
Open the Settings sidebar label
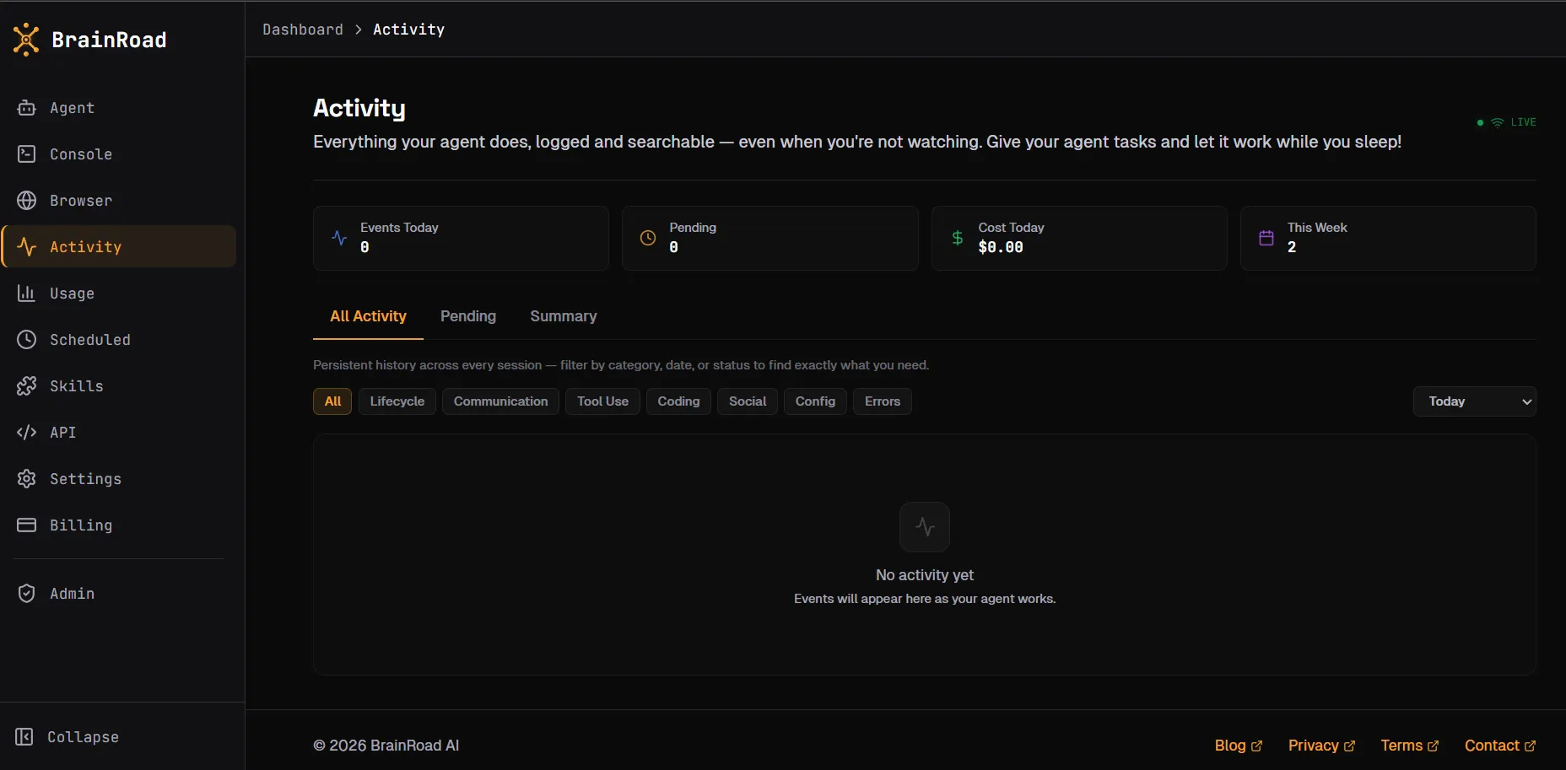tap(86, 479)
